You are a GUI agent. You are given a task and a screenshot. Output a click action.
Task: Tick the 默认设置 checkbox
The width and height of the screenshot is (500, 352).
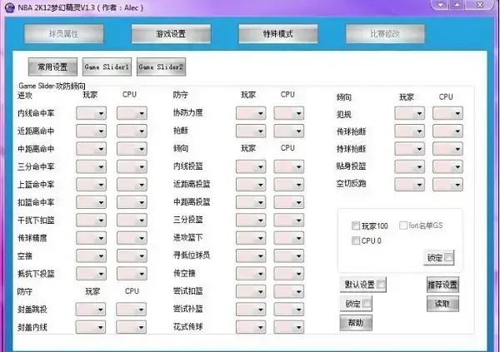tap(381, 285)
